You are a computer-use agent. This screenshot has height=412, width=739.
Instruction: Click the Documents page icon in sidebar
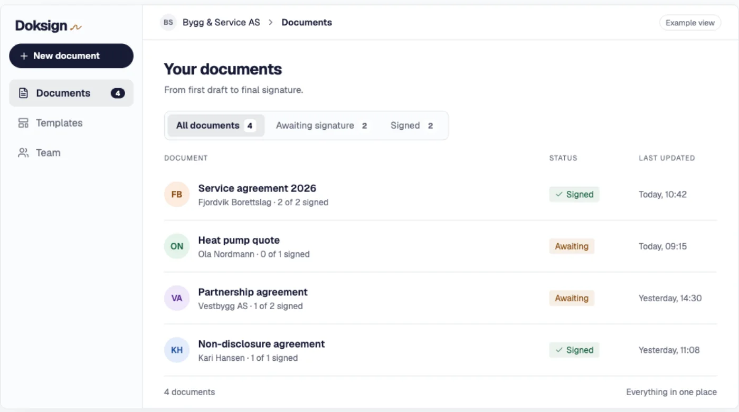pyautogui.click(x=23, y=93)
